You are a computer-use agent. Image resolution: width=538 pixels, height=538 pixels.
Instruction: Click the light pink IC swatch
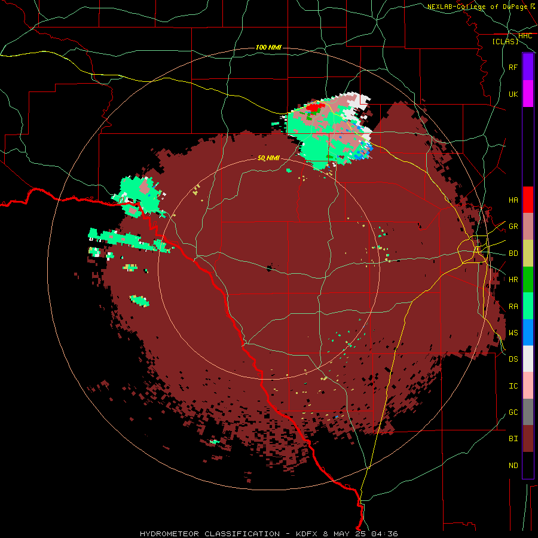(x=528, y=386)
